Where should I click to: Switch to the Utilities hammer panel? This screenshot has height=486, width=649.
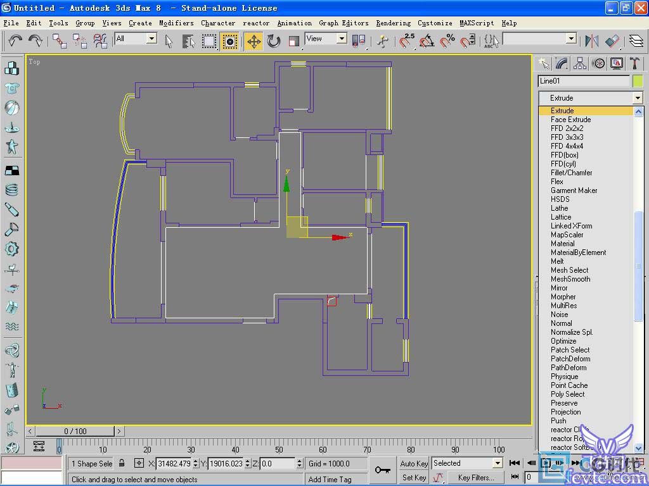pos(635,64)
